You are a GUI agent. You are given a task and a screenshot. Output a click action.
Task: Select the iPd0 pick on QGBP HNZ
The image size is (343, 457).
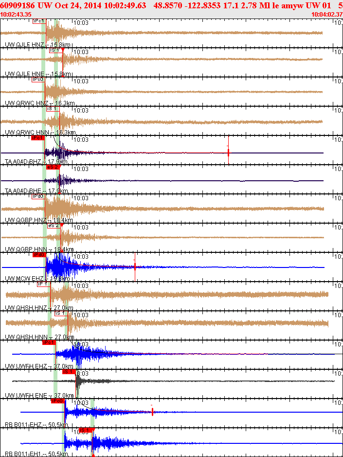click(x=38, y=196)
